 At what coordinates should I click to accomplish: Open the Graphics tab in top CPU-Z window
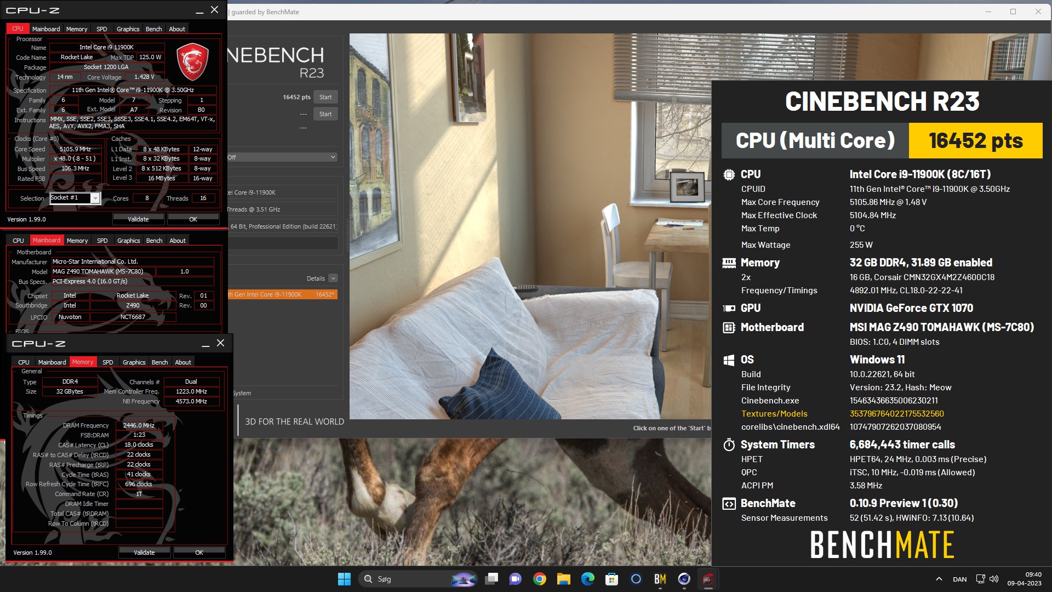[x=128, y=29]
